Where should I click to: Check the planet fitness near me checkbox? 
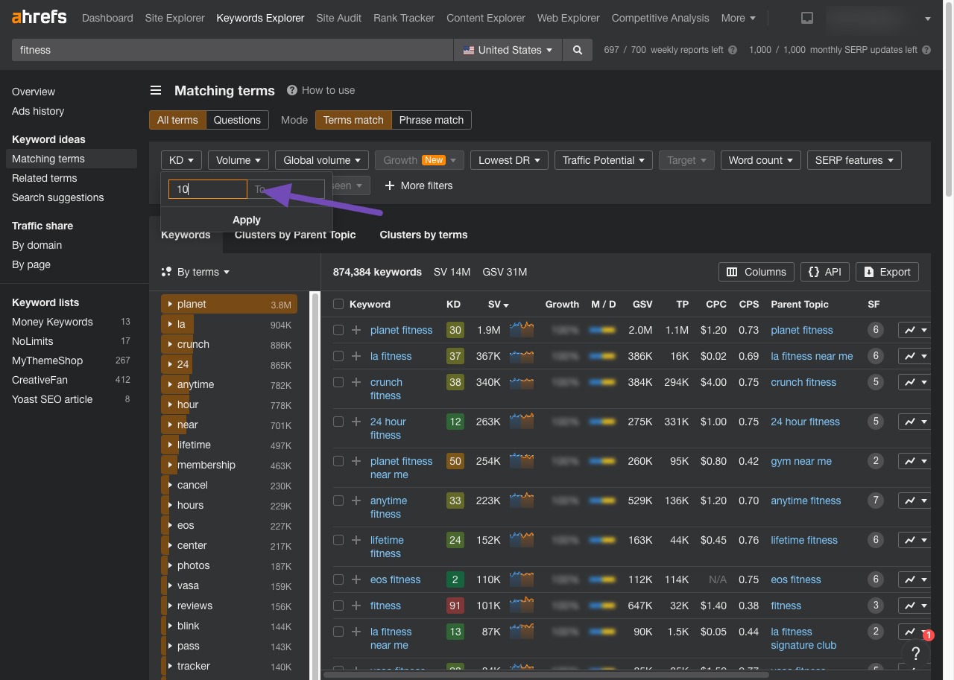pos(338,461)
